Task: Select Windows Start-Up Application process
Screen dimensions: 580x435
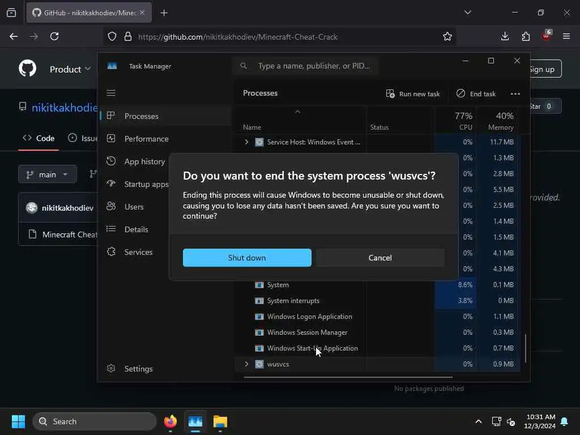Action: click(377, 348)
